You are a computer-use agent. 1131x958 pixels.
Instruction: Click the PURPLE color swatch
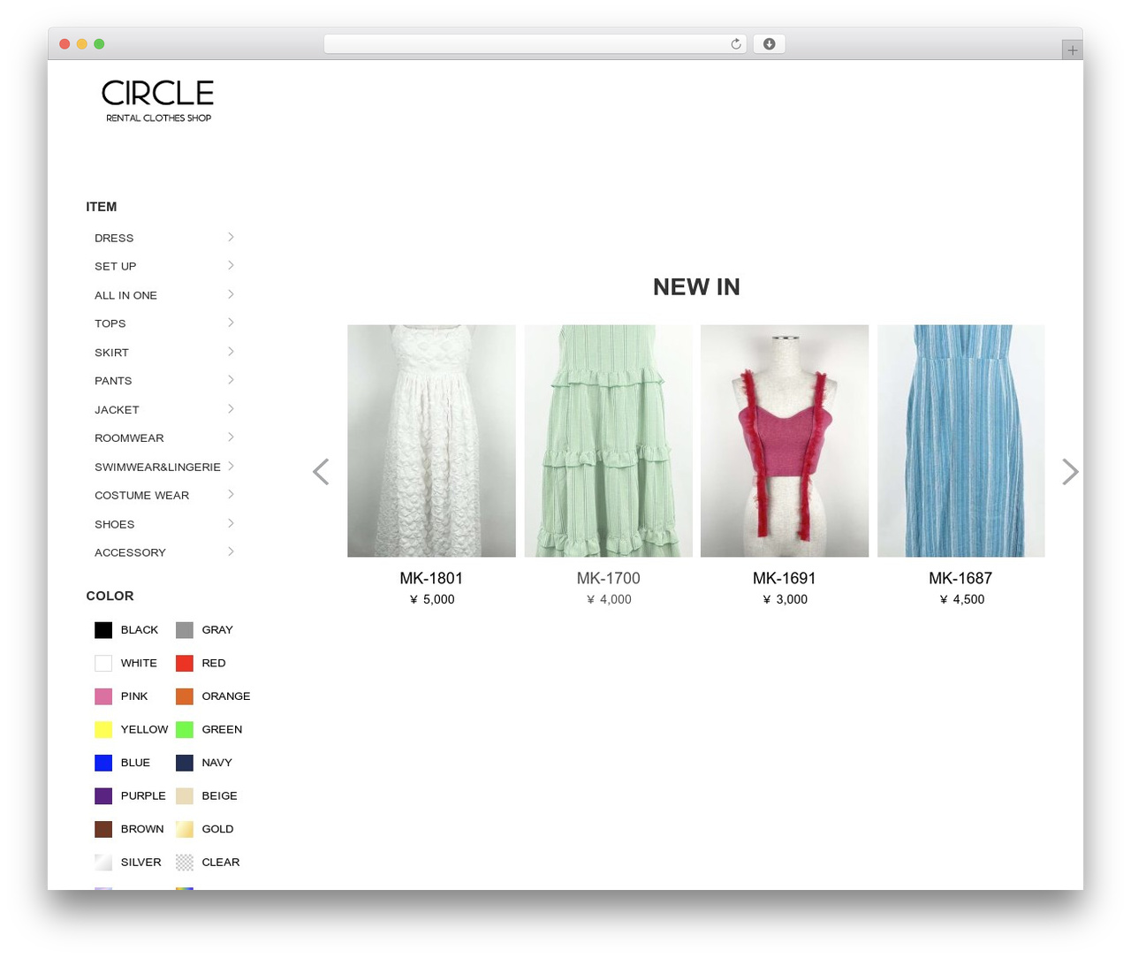pos(103,795)
